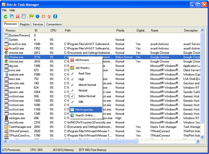Viewport: 209px width, 154px height.
Task: Open the blue info About icon
Action: [x=37, y=16]
